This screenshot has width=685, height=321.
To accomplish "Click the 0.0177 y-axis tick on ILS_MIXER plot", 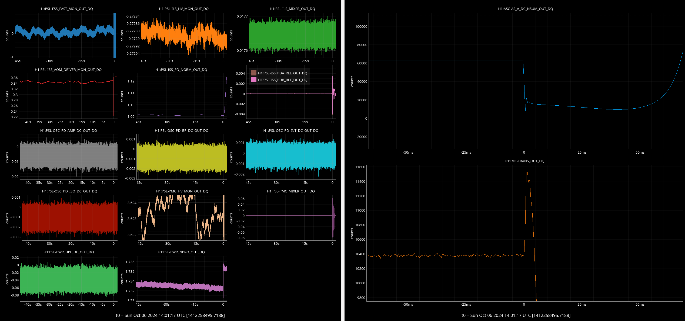I will (242, 16).
